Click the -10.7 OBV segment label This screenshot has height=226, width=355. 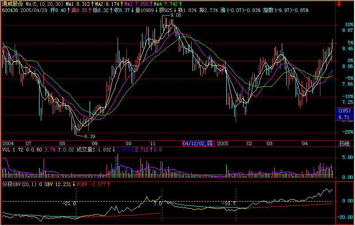tap(229, 204)
